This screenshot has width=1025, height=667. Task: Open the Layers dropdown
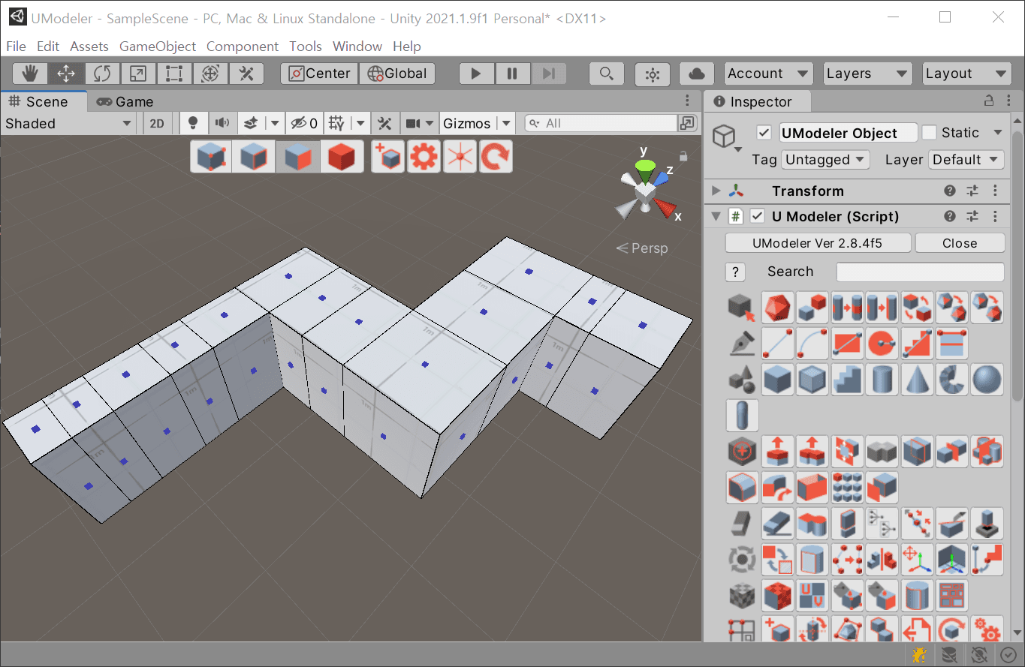(x=867, y=74)
